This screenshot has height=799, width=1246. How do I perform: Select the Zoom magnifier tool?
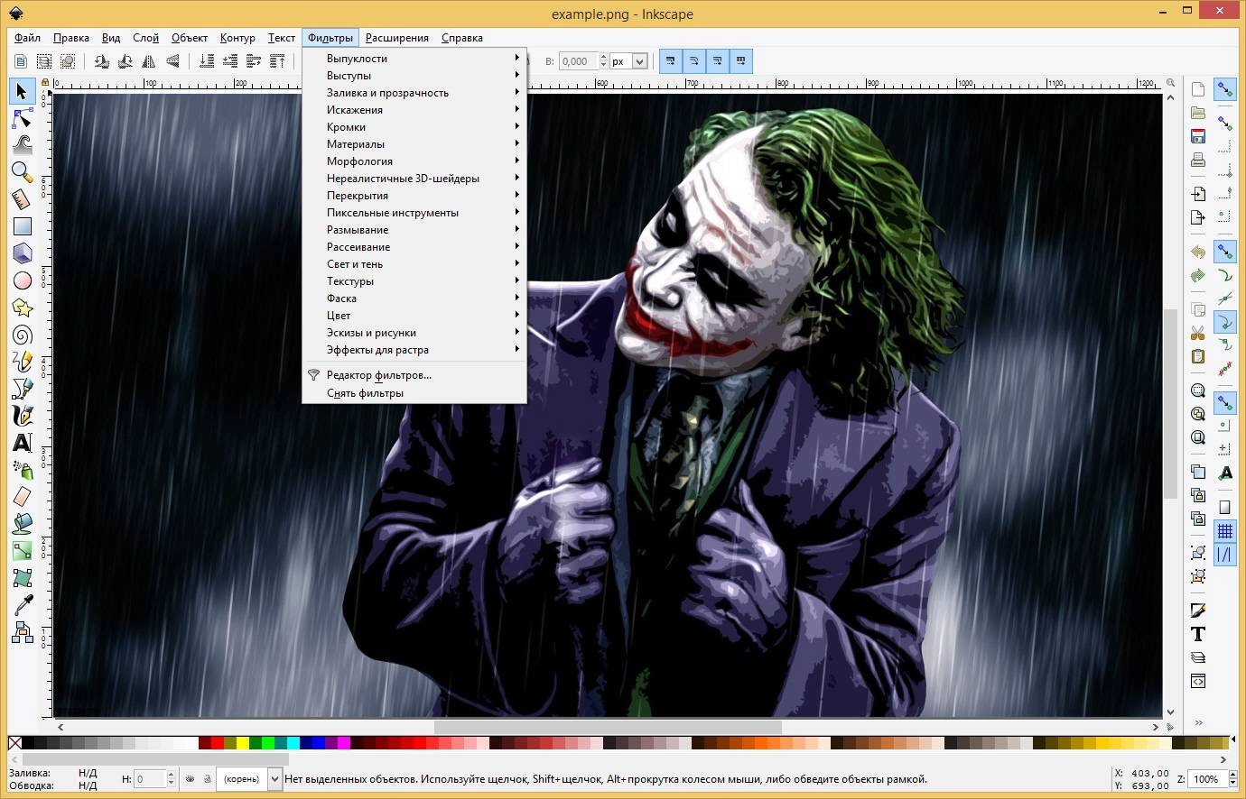click(x=22, y=171)
